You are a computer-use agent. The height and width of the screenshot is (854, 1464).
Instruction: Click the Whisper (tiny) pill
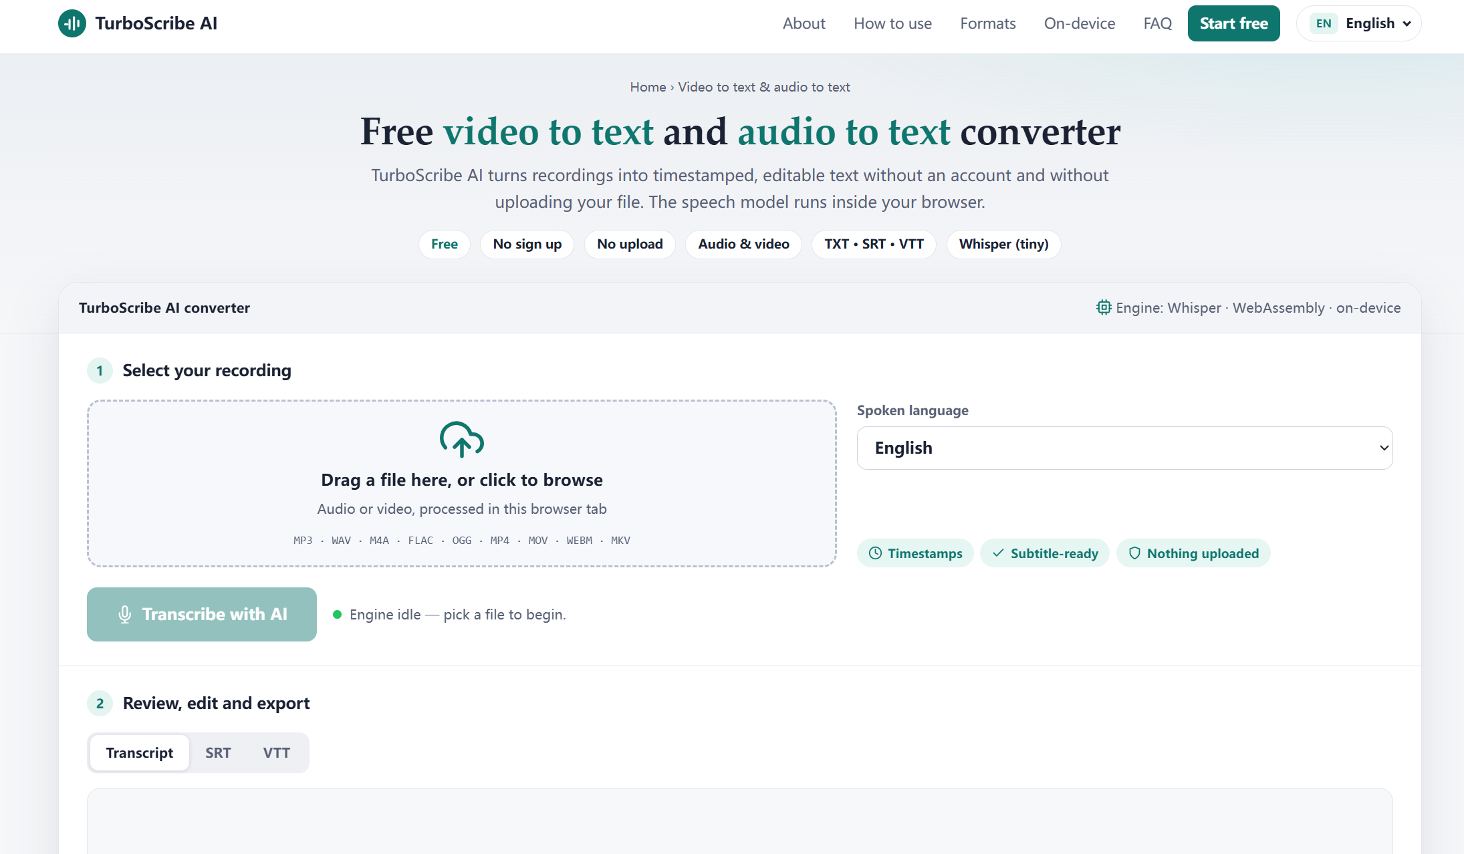click(1004, 244)
